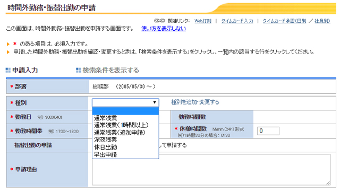340x191 pixels.
Task: Select 通常残業(1時間以上) from the list
Action: point(125,125)
